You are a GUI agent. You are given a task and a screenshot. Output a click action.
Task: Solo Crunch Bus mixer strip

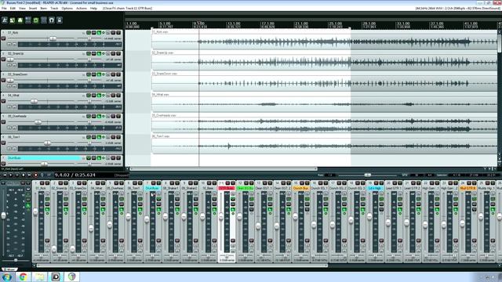click(x=307, y=183)
